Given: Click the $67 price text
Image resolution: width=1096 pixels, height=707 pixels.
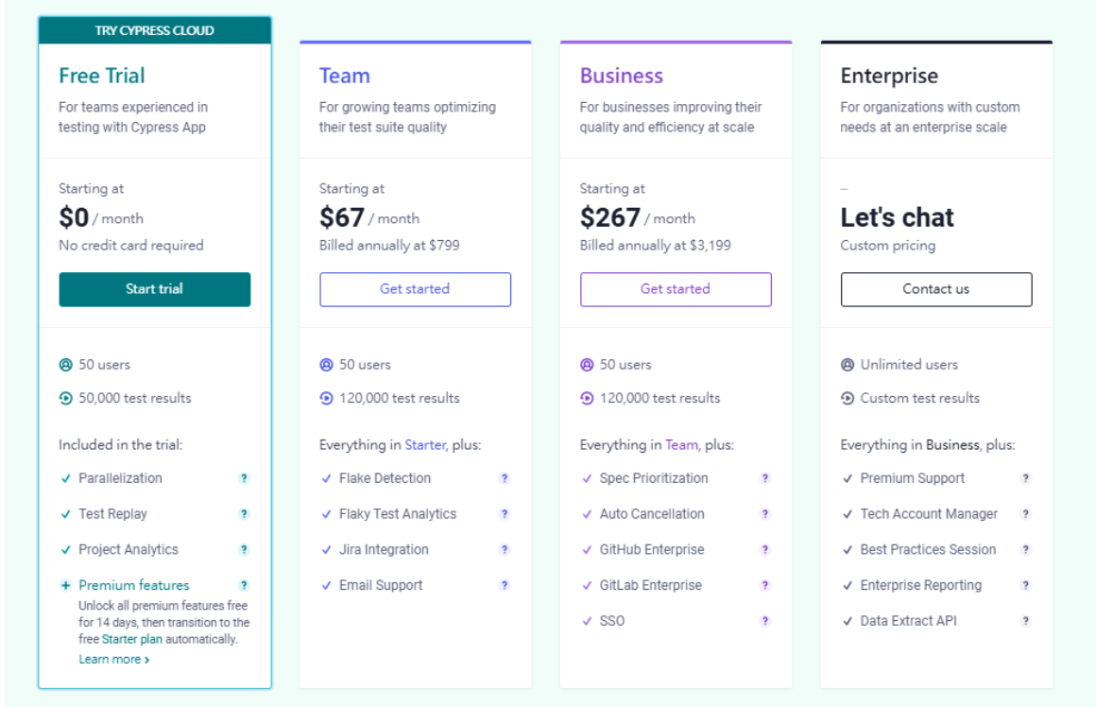Looking at the screenshot, I should 342,217.
